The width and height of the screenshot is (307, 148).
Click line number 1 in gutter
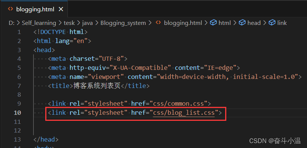(19, 32)
